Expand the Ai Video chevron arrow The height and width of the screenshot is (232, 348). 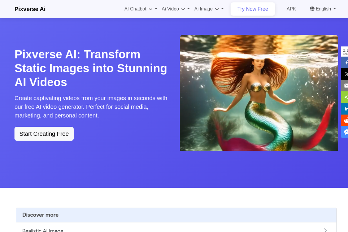(183, 9)
